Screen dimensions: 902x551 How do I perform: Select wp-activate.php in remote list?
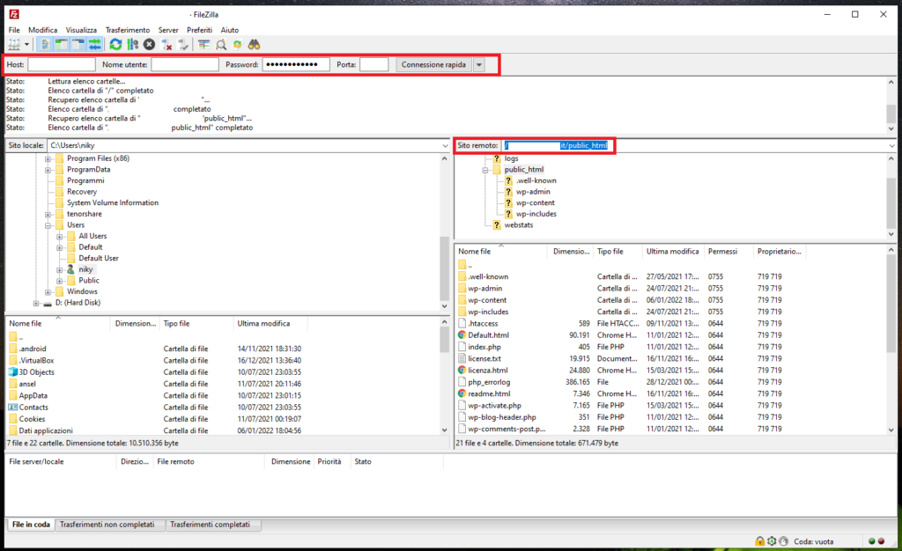point(495,405)
